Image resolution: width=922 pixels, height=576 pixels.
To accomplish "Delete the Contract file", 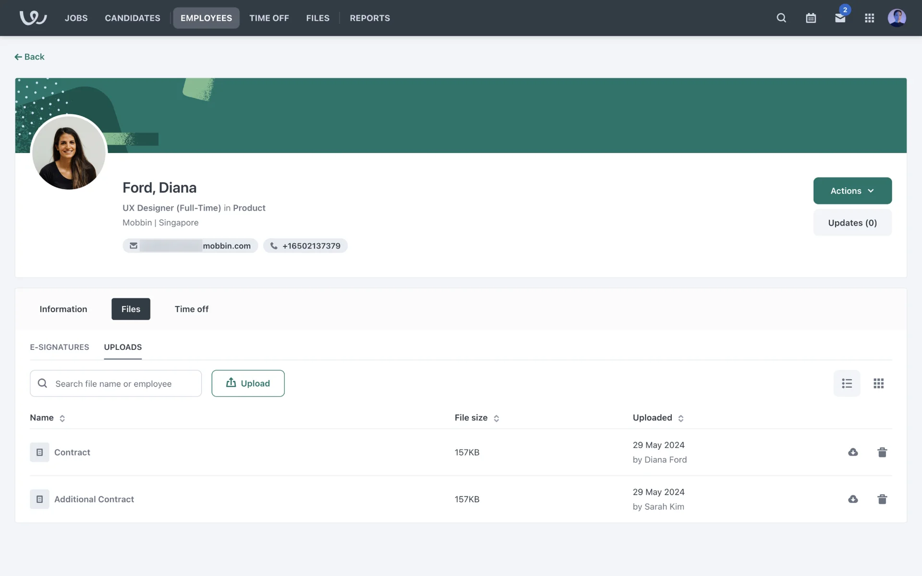I will pos(882,452).
